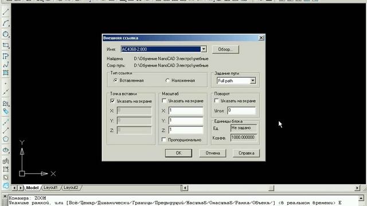
Task: Click the Угол angle input field
Action: pyautogui.click(x=241, y=110)
